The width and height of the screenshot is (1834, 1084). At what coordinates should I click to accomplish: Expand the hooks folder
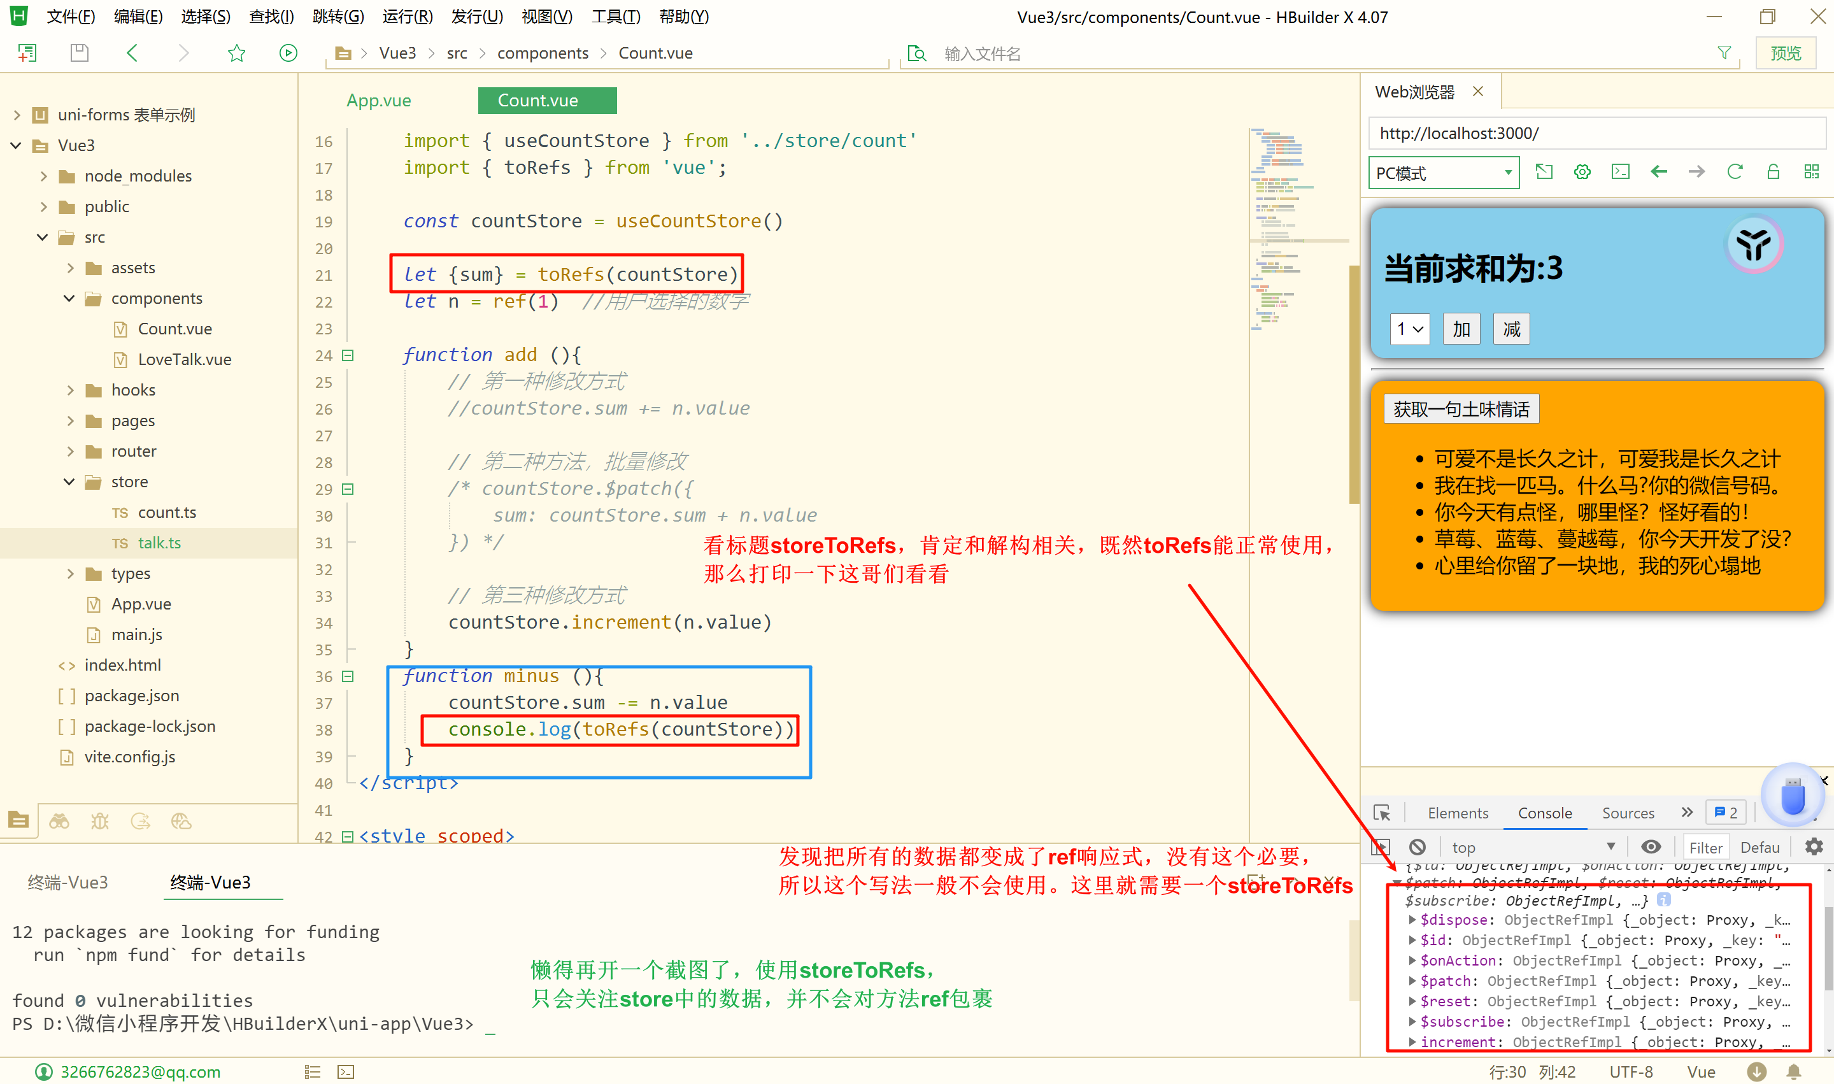coord(71,390)
